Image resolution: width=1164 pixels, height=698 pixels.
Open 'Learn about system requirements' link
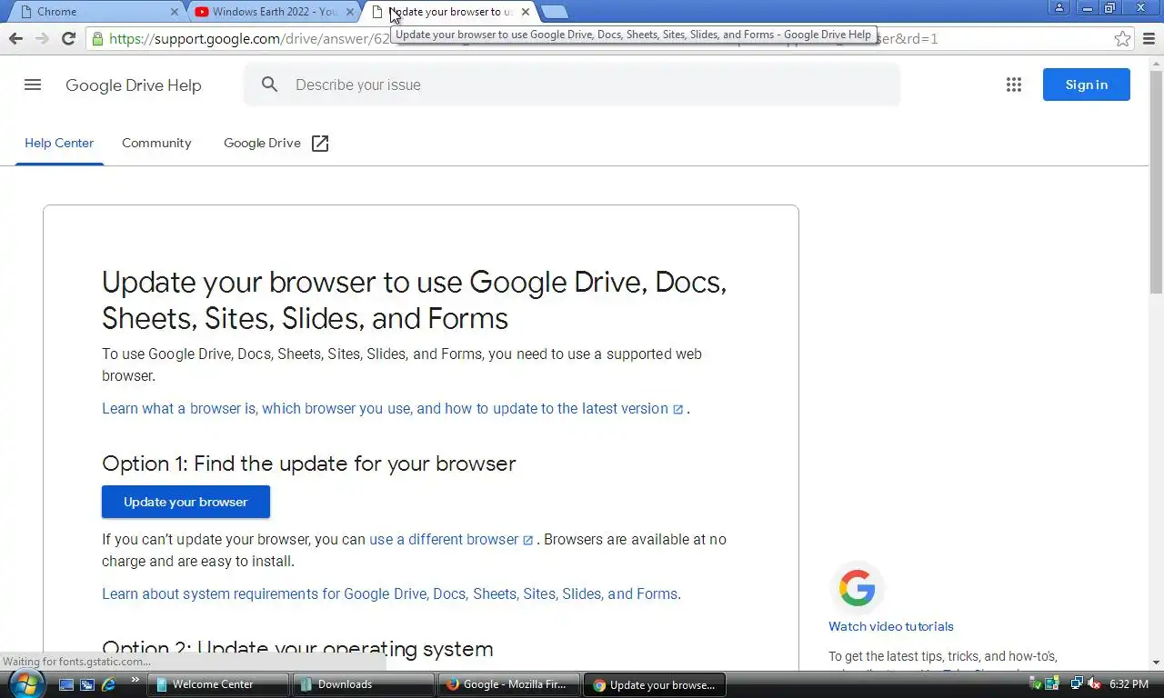tap(391, 593)
